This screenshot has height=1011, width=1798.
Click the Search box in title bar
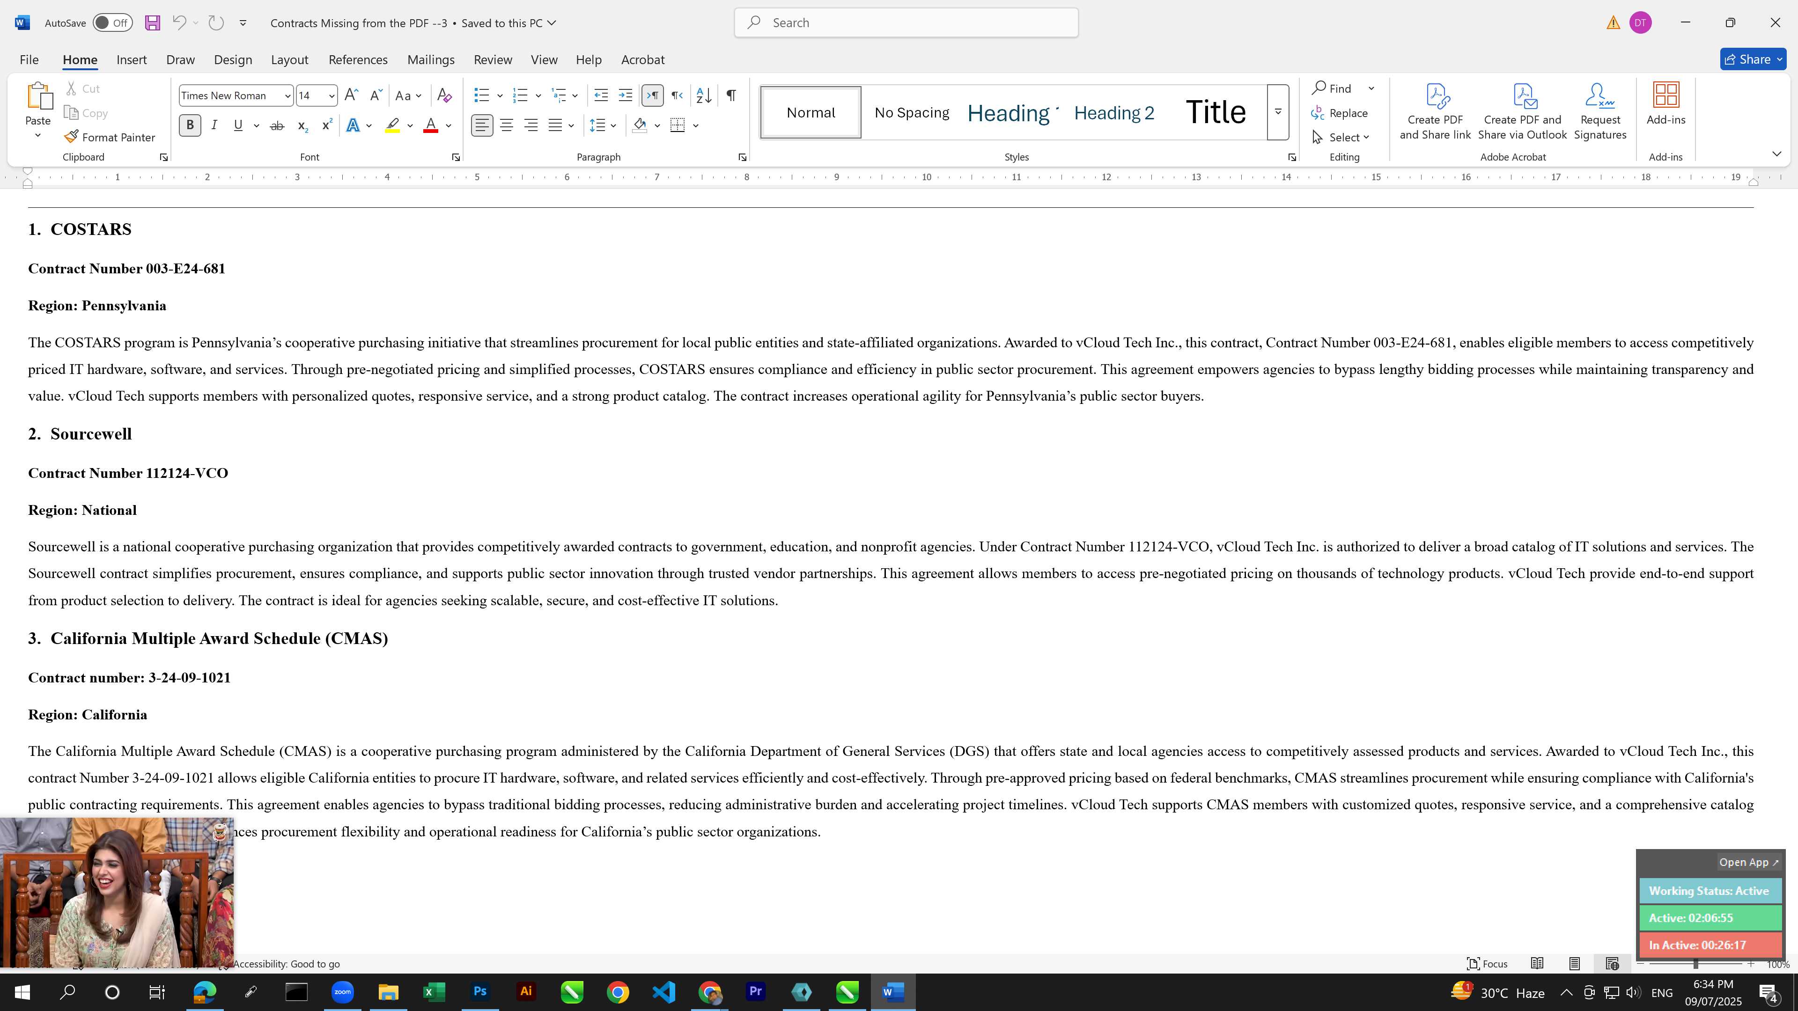click(x=906, y=23)
